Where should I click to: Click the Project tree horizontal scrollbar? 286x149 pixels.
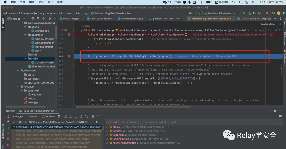coord(25,107)
